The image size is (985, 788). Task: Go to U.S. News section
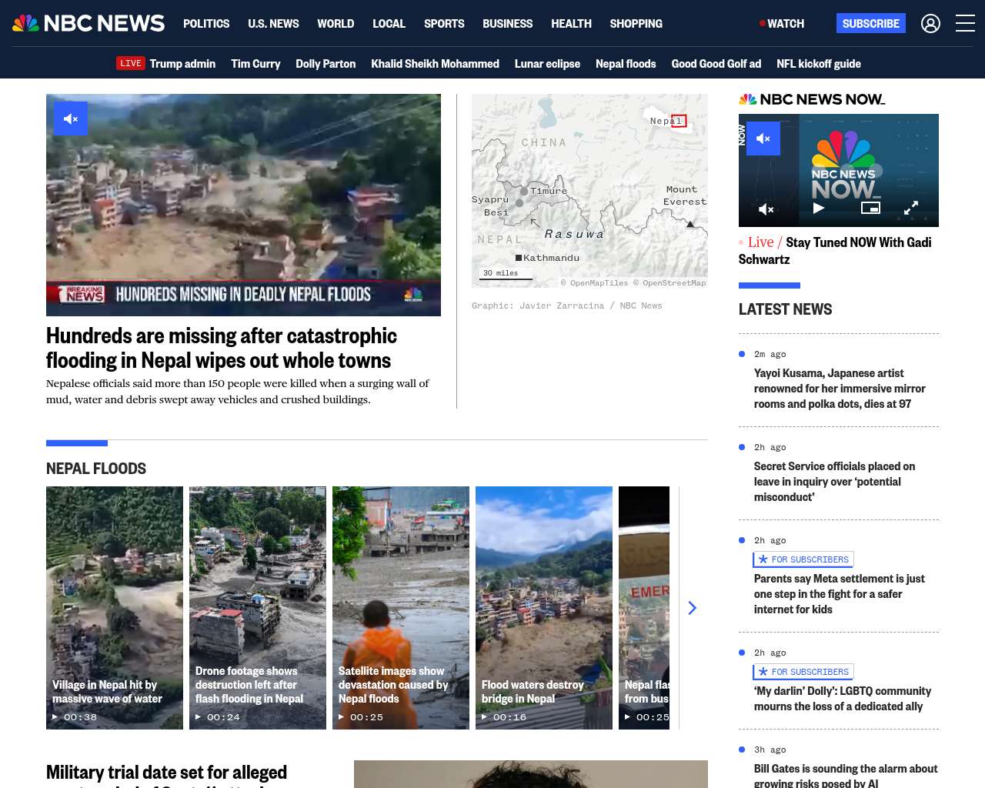pyautogui.click(x=273, y=24)
